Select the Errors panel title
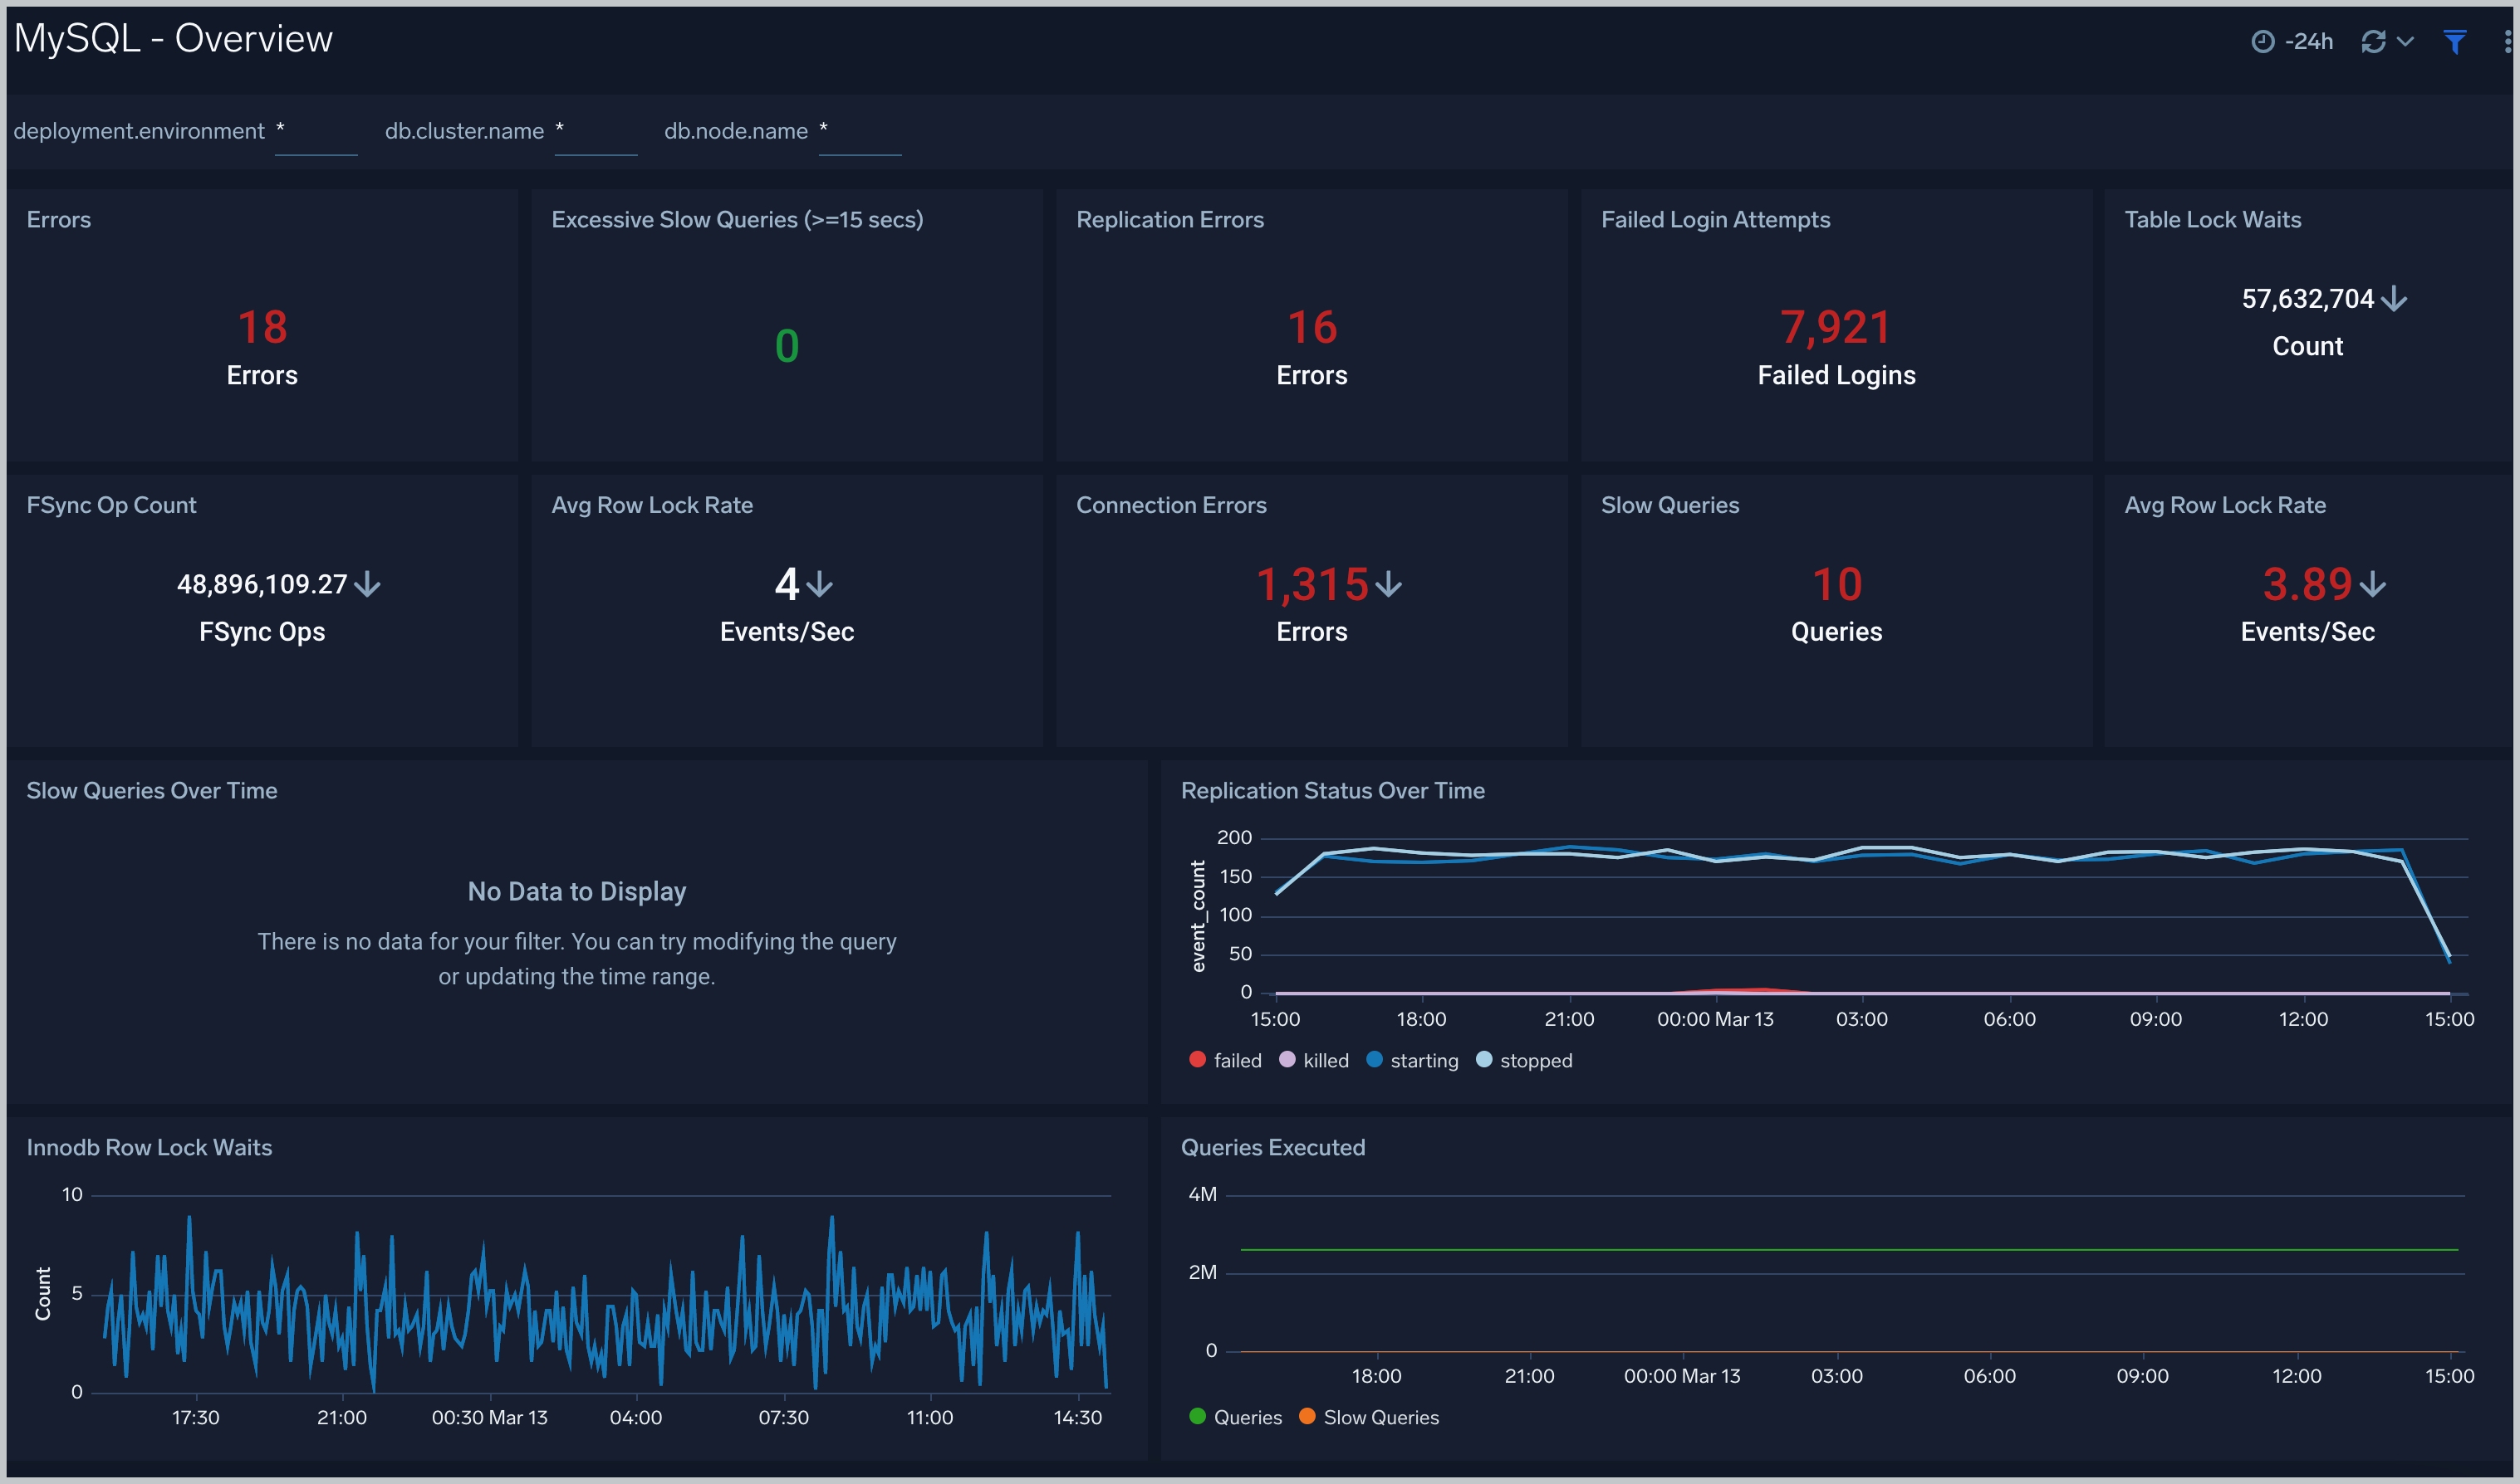Viewport: 2520px width, 1484px height. 59,220
